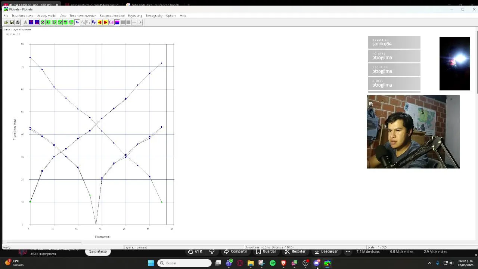This screenshot has height=269, width=478.
Task: Click the Recortar clip button
Action: pyautogui.click(x=295, y=251)
